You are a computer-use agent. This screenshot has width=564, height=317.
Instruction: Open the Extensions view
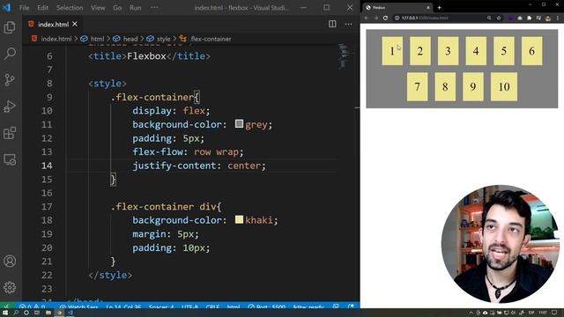pyautogui.click(x=10, y=133)
